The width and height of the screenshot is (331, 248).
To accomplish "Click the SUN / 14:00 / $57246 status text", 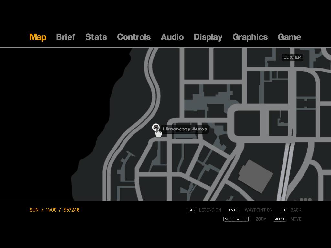I will click(x=54, y=210).
